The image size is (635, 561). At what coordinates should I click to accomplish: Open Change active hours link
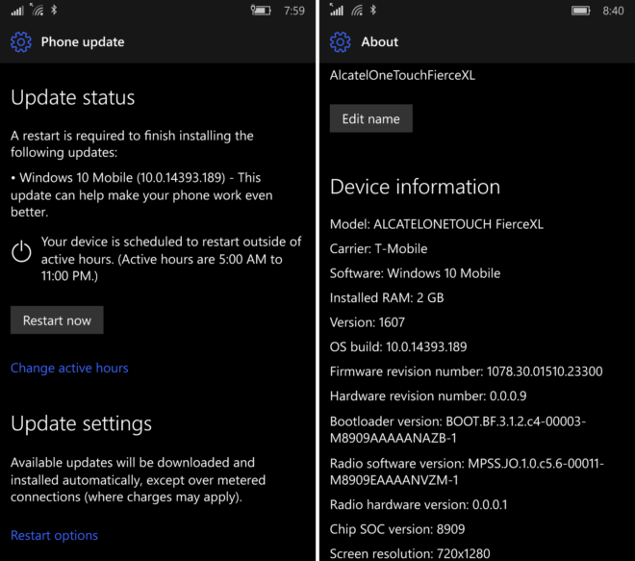69,368
